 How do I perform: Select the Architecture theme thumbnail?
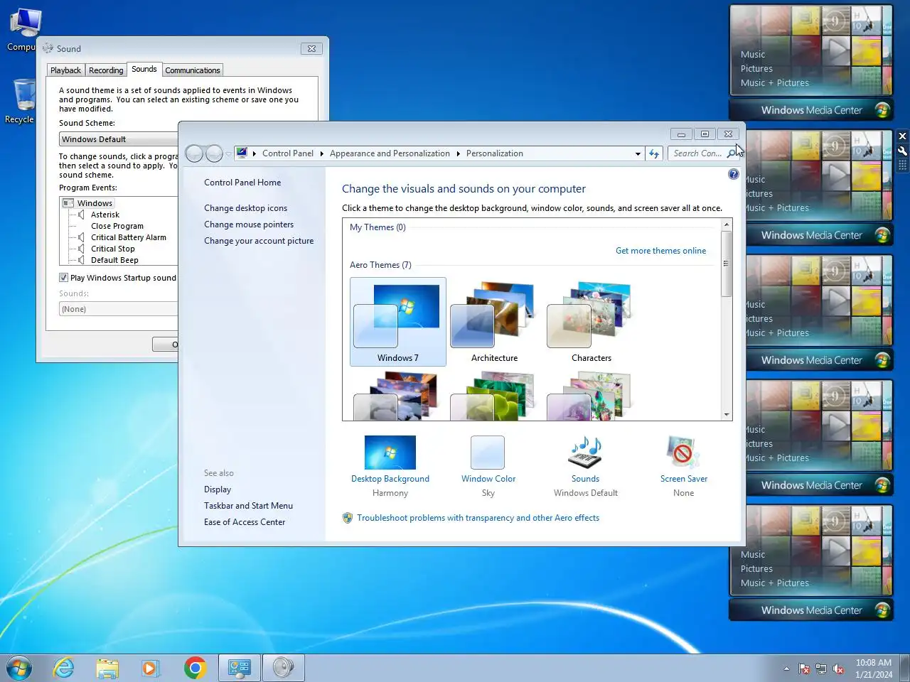pyautogui.click(x=494, y=322)
